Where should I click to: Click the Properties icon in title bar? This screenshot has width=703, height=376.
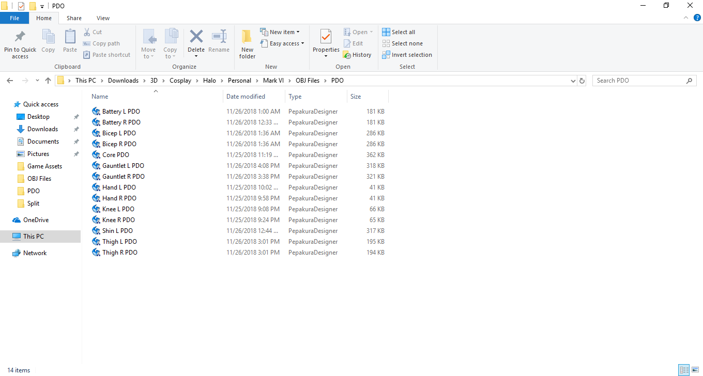(21, 6)
